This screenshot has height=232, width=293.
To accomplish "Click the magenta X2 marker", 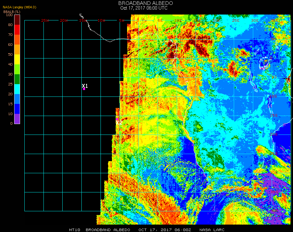I will [117, 119].
